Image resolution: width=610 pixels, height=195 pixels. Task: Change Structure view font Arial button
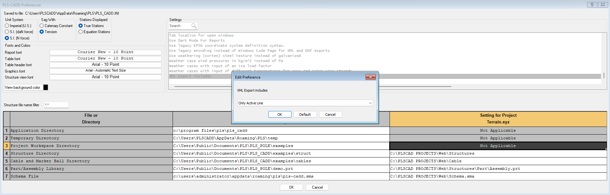(x=106, y=77)
